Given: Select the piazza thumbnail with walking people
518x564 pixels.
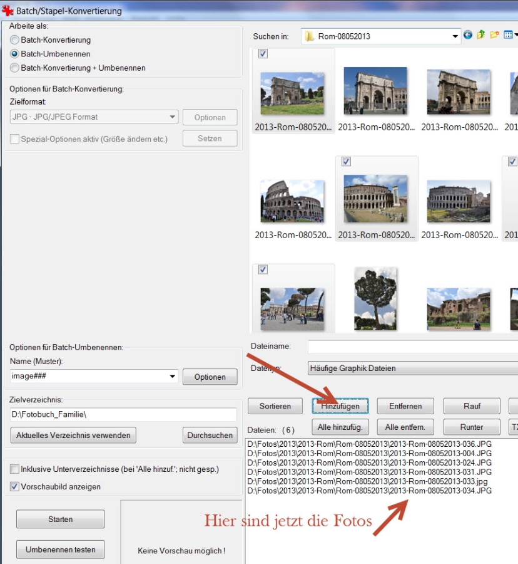Looking at the screenshot, I should click(x=292, y=309).
